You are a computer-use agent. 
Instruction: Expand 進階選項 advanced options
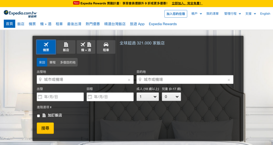pos(44,107)
